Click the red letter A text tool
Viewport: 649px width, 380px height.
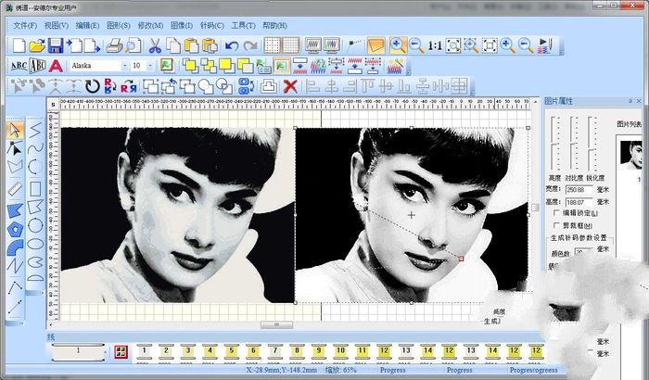[x=56, y=66]
